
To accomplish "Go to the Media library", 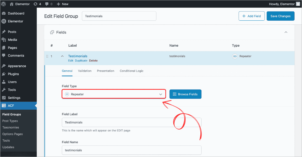I will tap(18, 40).
